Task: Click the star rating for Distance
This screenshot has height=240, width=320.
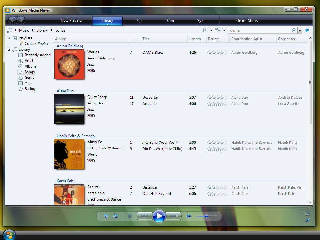Action: pyautogui.click(x=217, y=187)
